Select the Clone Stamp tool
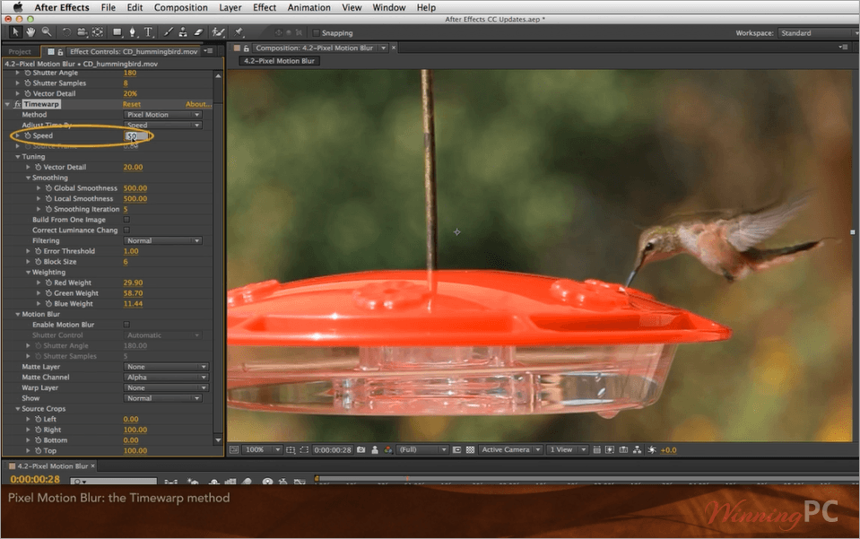Screen dimensions: 860x539 tap(183, 32)
